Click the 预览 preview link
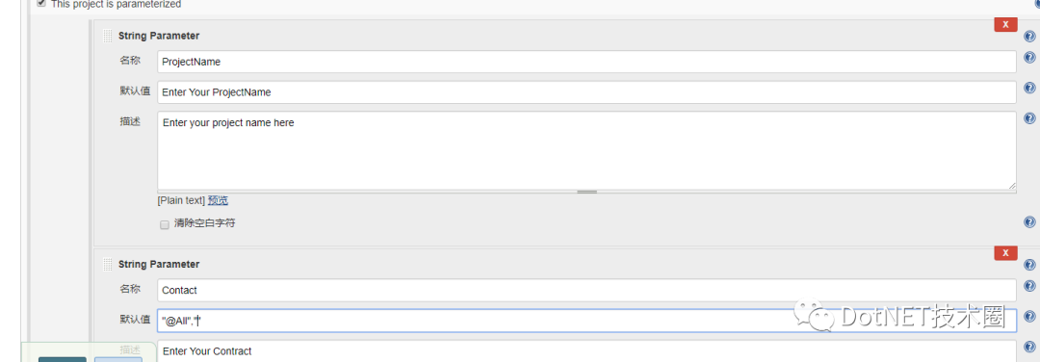Image resolution: width=1040 pixels, height=362 pixels. 219,200
